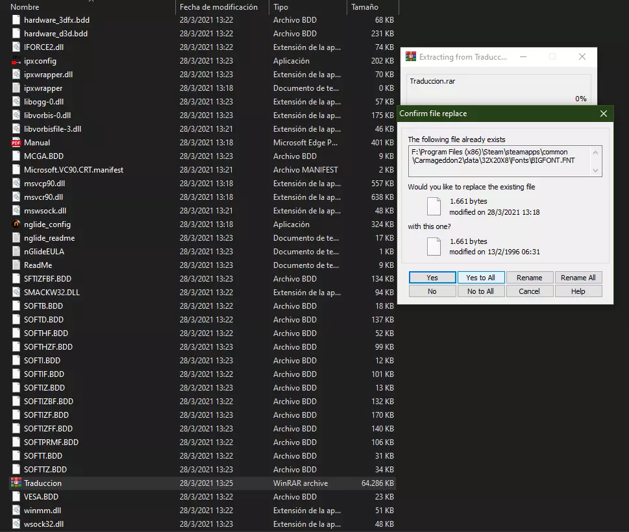The image size is (629, 532).
Task: Click the nglide_readme document icon
Action: tap(16, 238)
